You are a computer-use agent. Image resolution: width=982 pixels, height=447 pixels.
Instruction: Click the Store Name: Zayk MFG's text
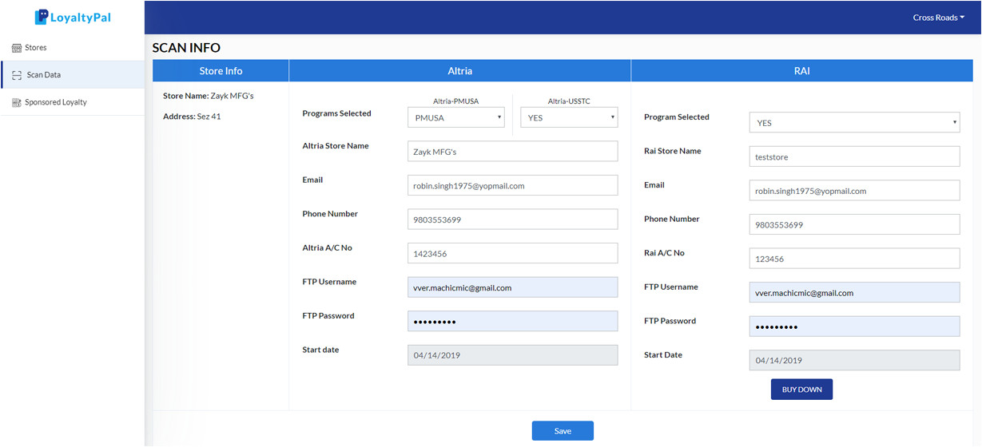[208, 96]
